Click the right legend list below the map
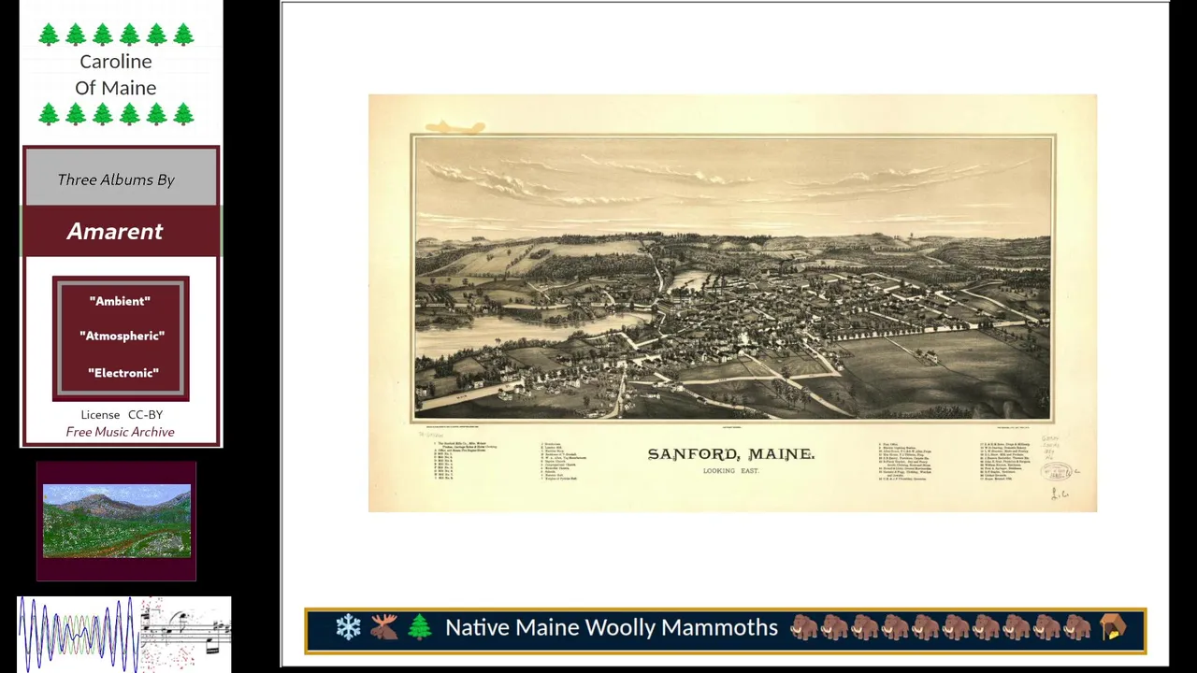The image size is (1197, 673). tap(1005, 462)
